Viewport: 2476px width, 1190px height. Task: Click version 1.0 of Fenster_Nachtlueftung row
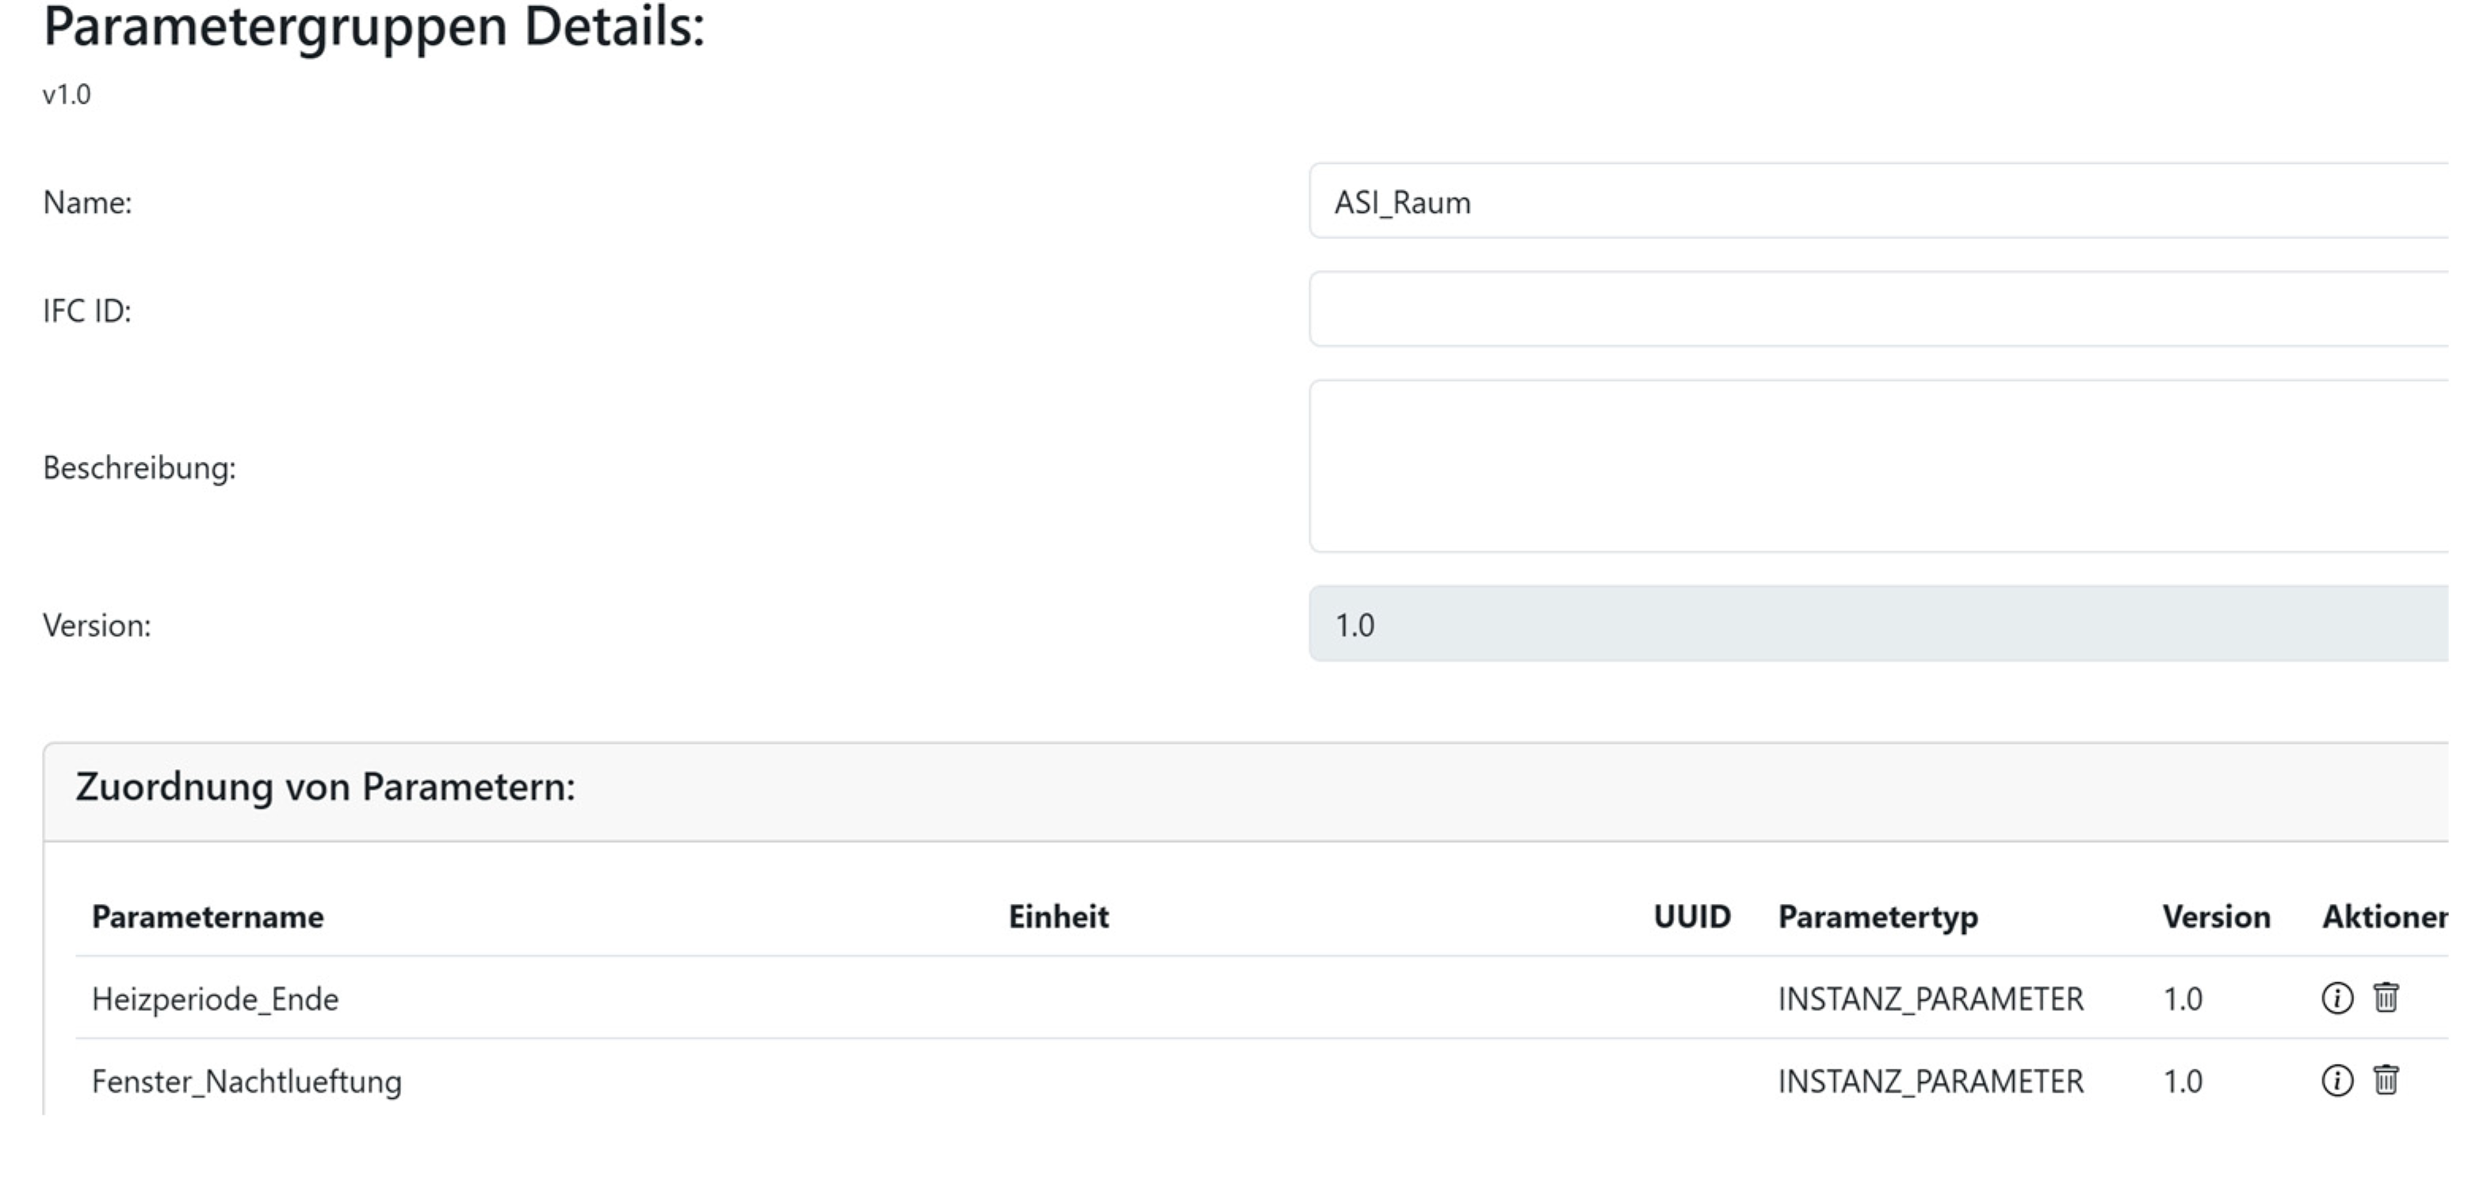coord(2182,1081)
